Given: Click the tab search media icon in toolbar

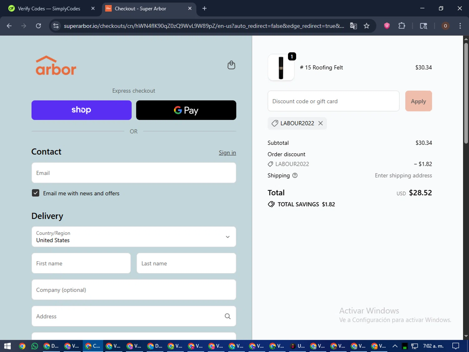Looking at the screenshot, I should (x=423, y=26).
